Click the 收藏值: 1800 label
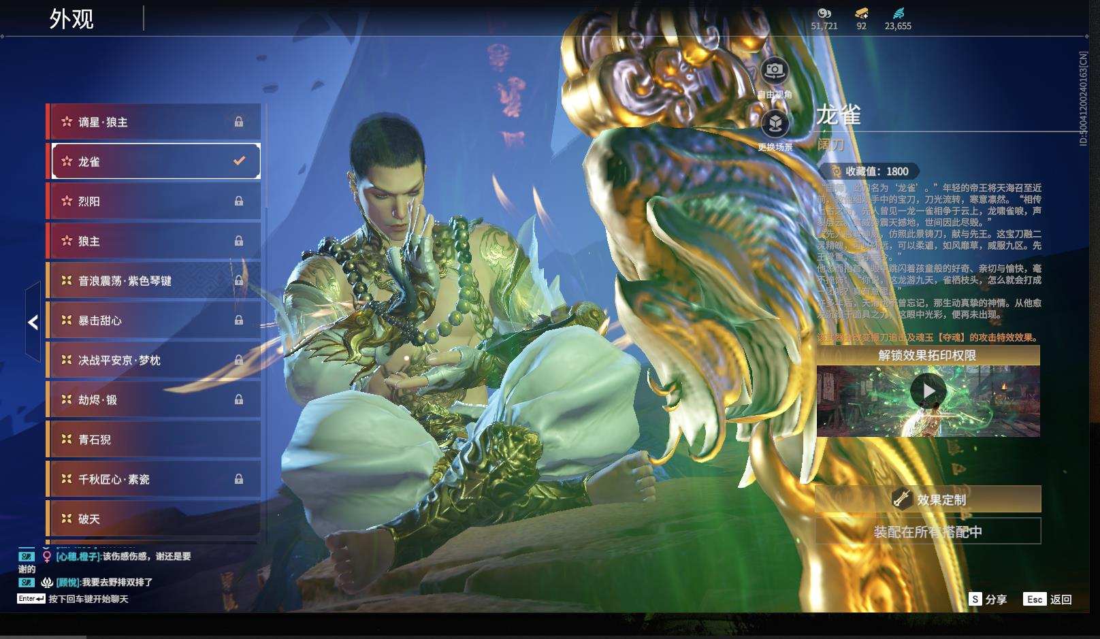The width and height of the screenshot is (1100, 639). click(877, 171)
